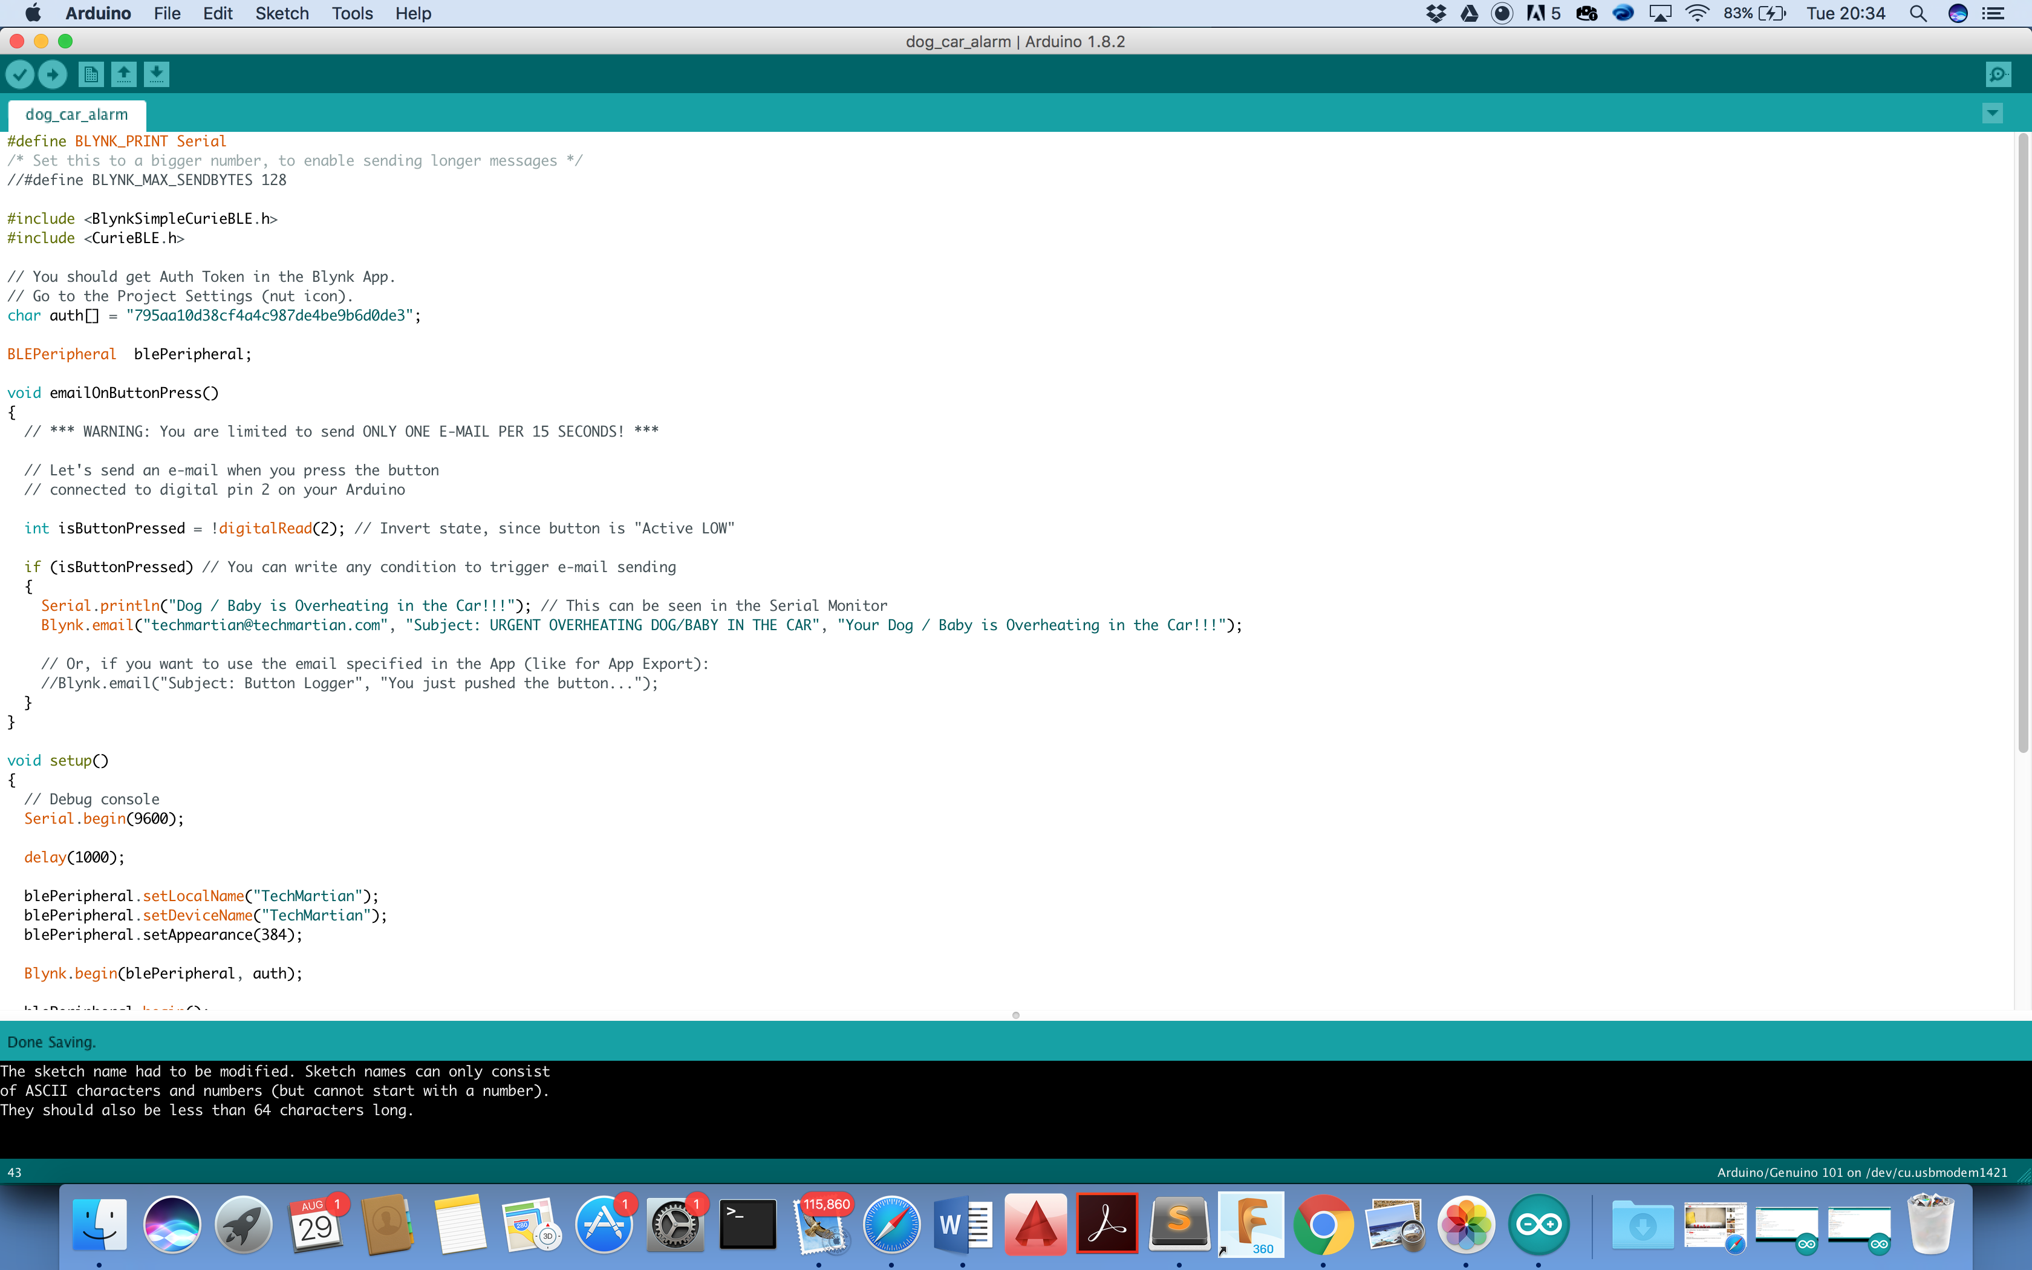This screenshot has width=2032, height=1270.
Task: Open Safari compass icon in Dock
Action: click(x=891, y=1225)
